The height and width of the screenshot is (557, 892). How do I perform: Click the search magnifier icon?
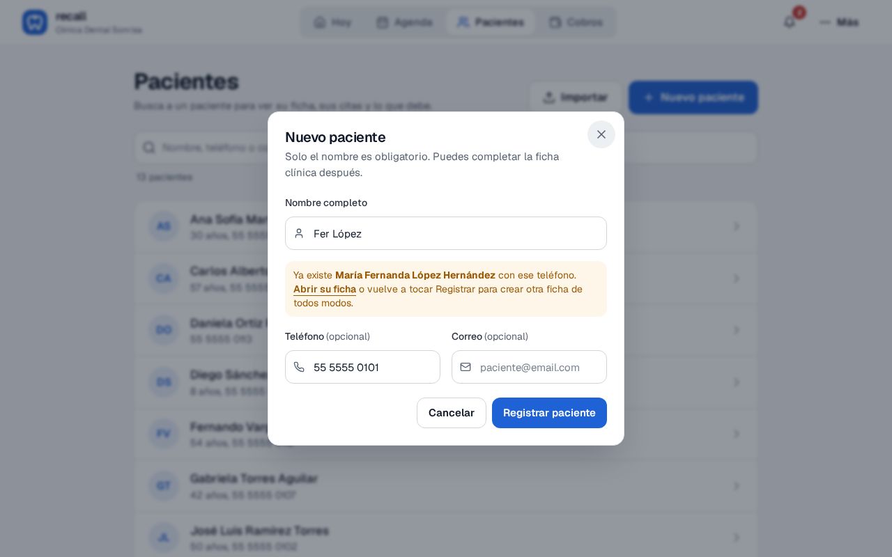(x=149, y=148)
